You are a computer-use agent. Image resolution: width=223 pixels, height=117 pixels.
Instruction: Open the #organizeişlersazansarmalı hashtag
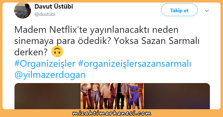[135, 64]
